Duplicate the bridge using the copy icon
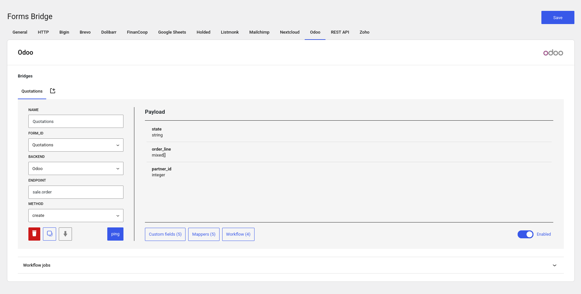Viewport: 581px width, 294px height. click(x=50, y=234)
